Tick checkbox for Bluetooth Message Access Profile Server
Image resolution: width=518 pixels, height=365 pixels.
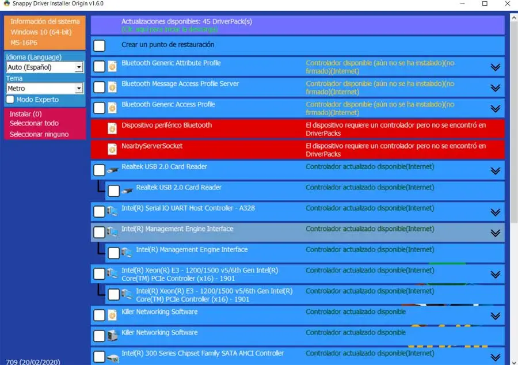(x=99, y=87)
